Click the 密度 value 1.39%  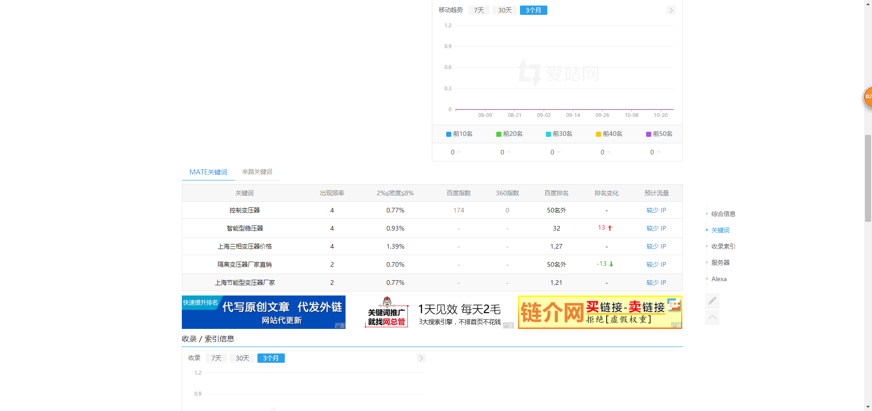click(395, 246)
